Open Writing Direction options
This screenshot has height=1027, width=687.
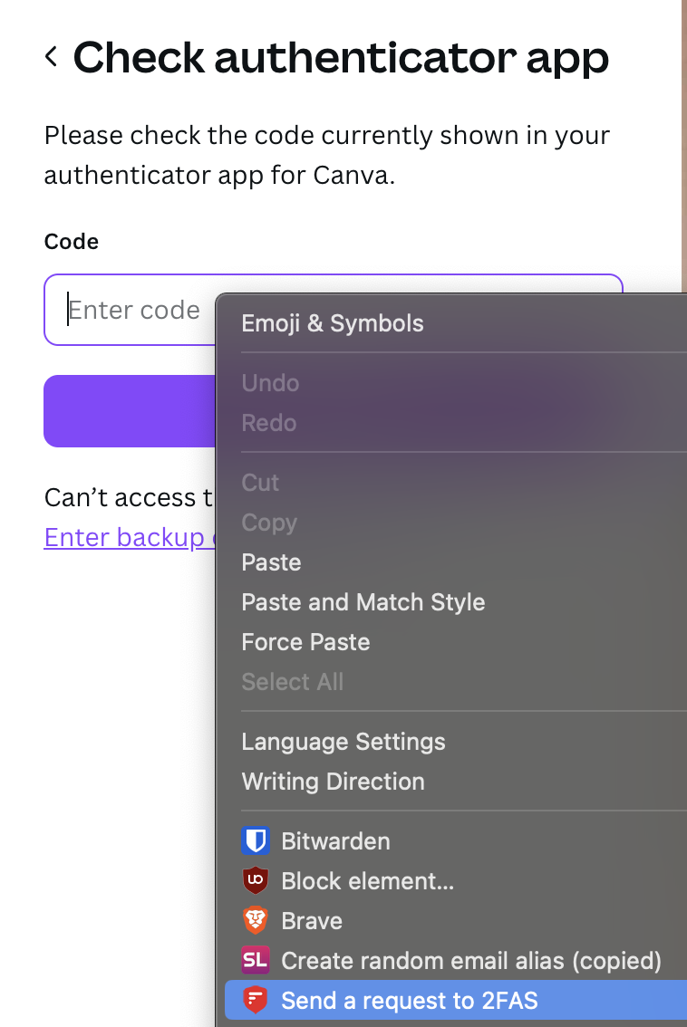[x=332, y=782]
